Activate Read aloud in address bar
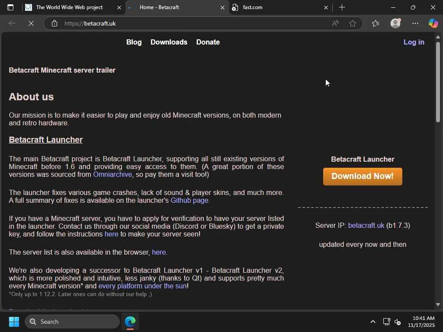 click(335, 23)
